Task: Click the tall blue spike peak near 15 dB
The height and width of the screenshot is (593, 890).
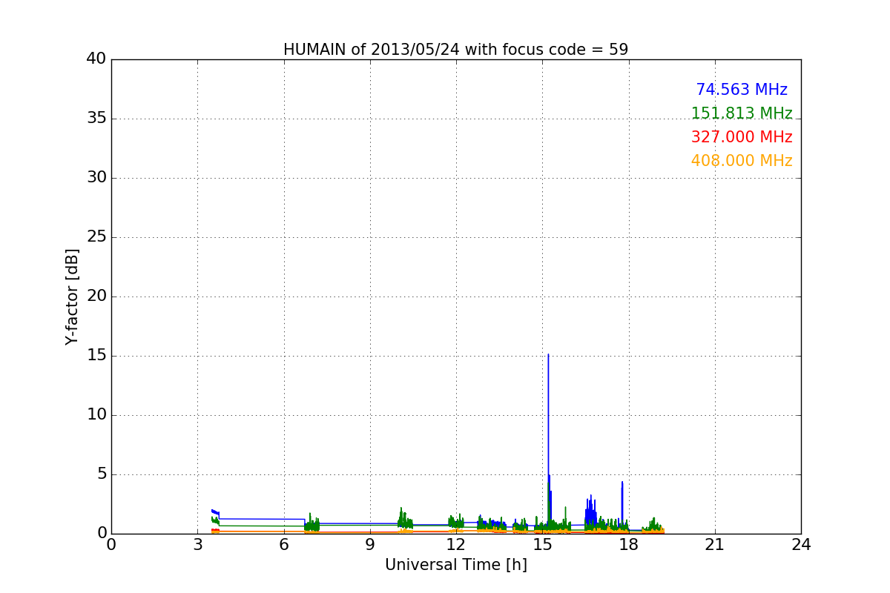Action: 548,355
